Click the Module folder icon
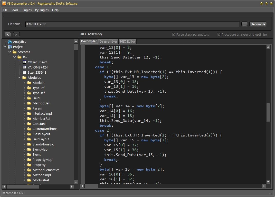 [x=29, y=83]
